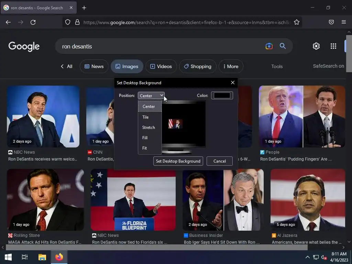Open the Florida Blueprint podium image
This screenshot has width=352, height=264.
(133, 200)
